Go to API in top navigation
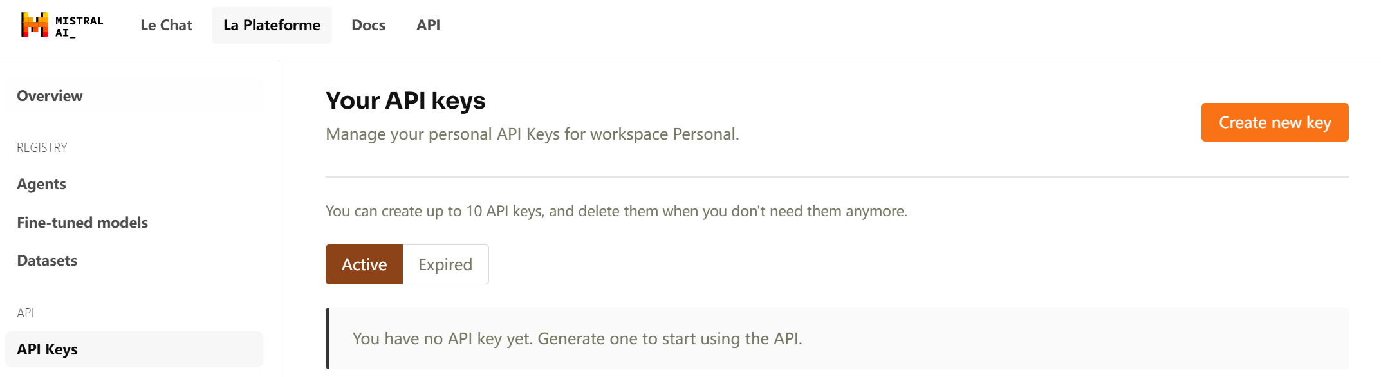This screenshot has height=377, width=1381. (428, 25)
